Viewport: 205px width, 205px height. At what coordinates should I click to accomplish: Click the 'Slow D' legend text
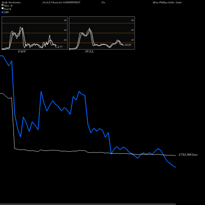click(8, 6)
